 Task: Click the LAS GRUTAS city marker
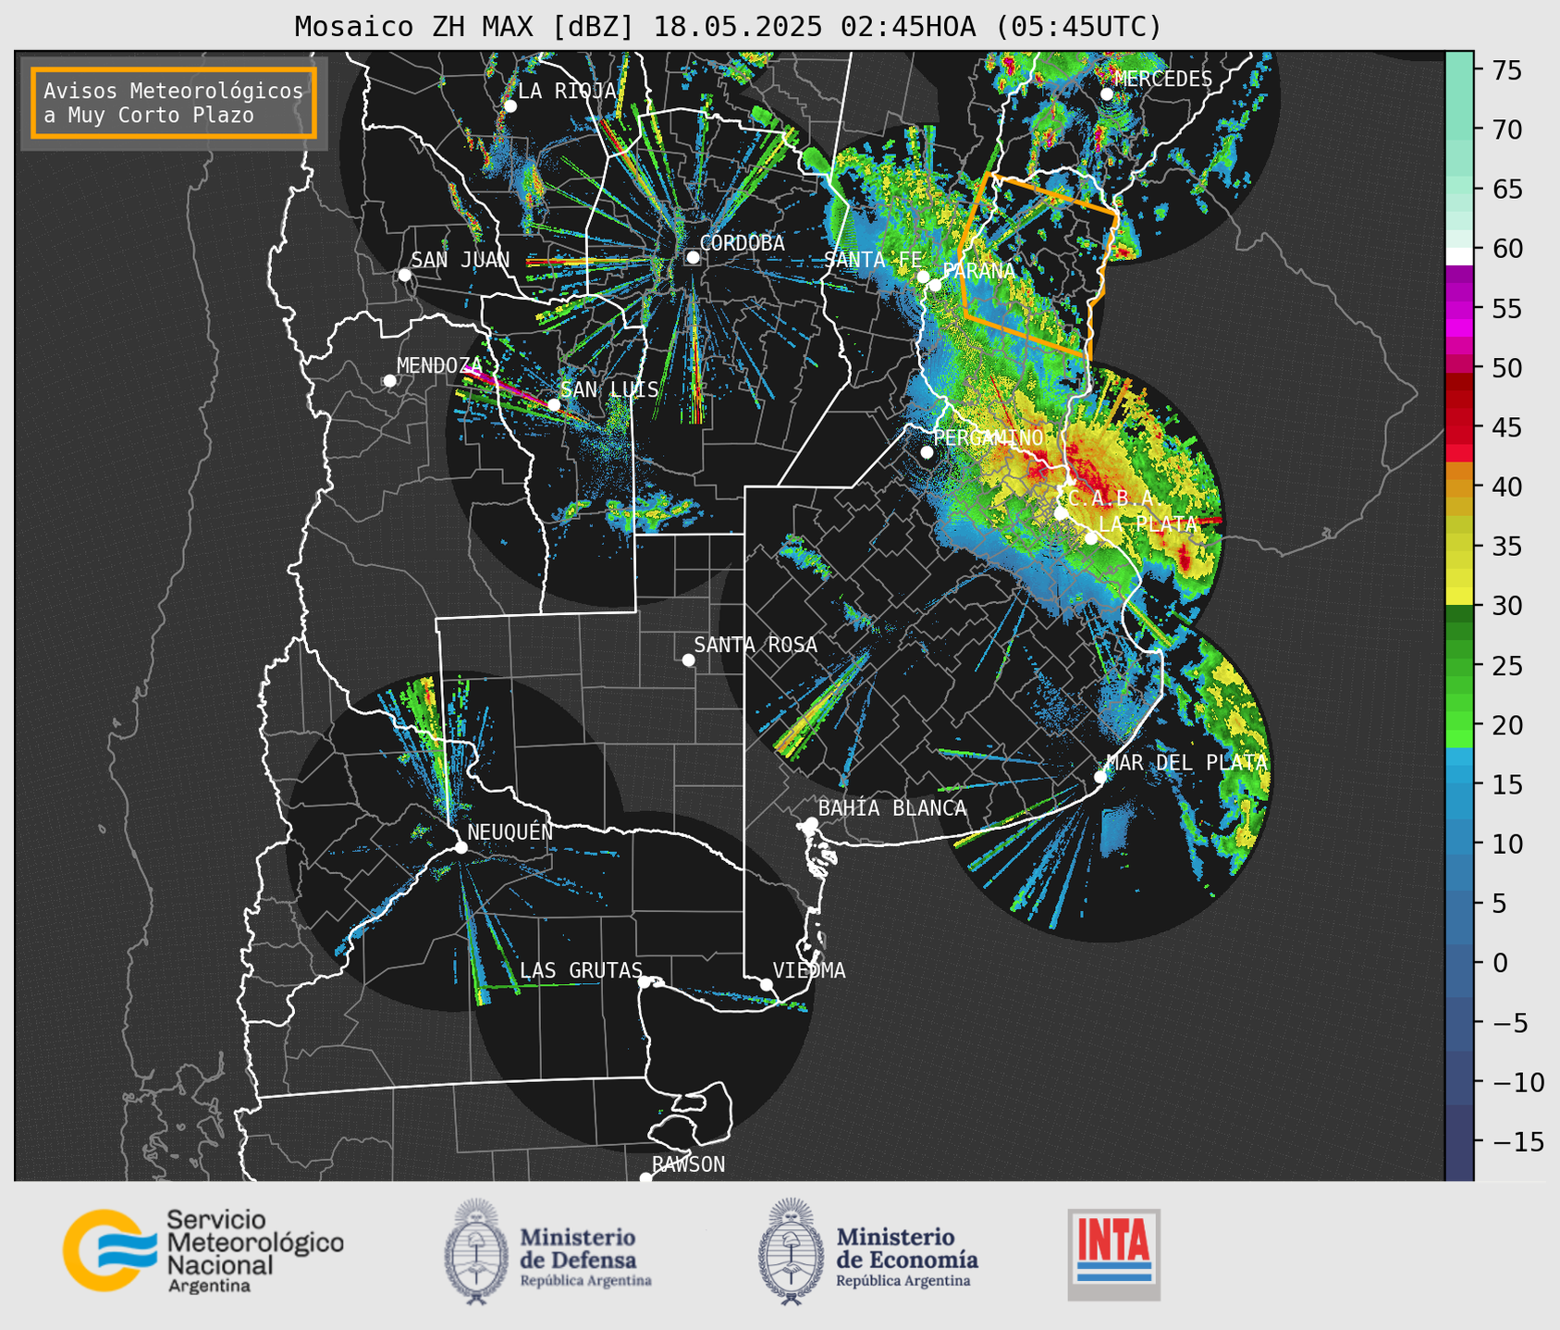pyautogui.click(x=645, y=981)
